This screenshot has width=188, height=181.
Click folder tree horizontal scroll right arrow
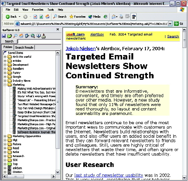53,176
